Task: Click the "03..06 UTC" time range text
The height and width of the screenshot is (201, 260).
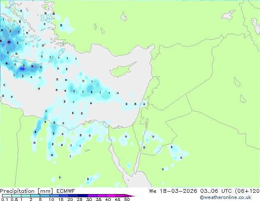Action: pos(216,191)
